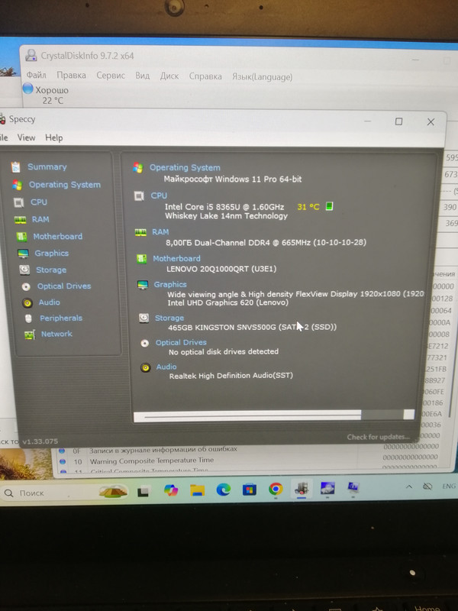This screenshot has width=458, height=611.
Task: Maximize the Speccy window
Action: (398, 121)
